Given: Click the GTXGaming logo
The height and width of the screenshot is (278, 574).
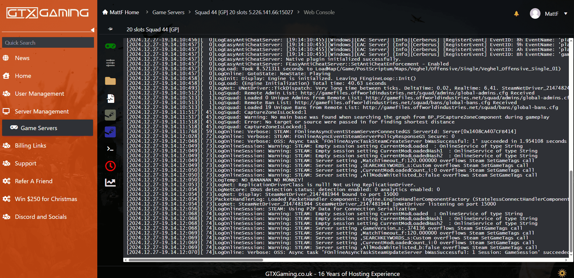Looking at the screenshot, I should click(47, 13).
